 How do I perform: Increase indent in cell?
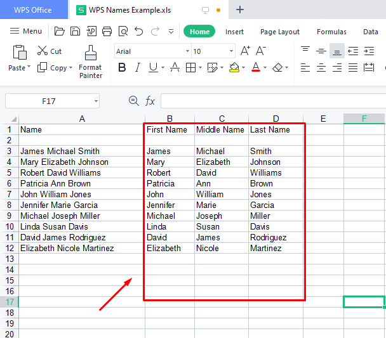click(x=369, y=51)
